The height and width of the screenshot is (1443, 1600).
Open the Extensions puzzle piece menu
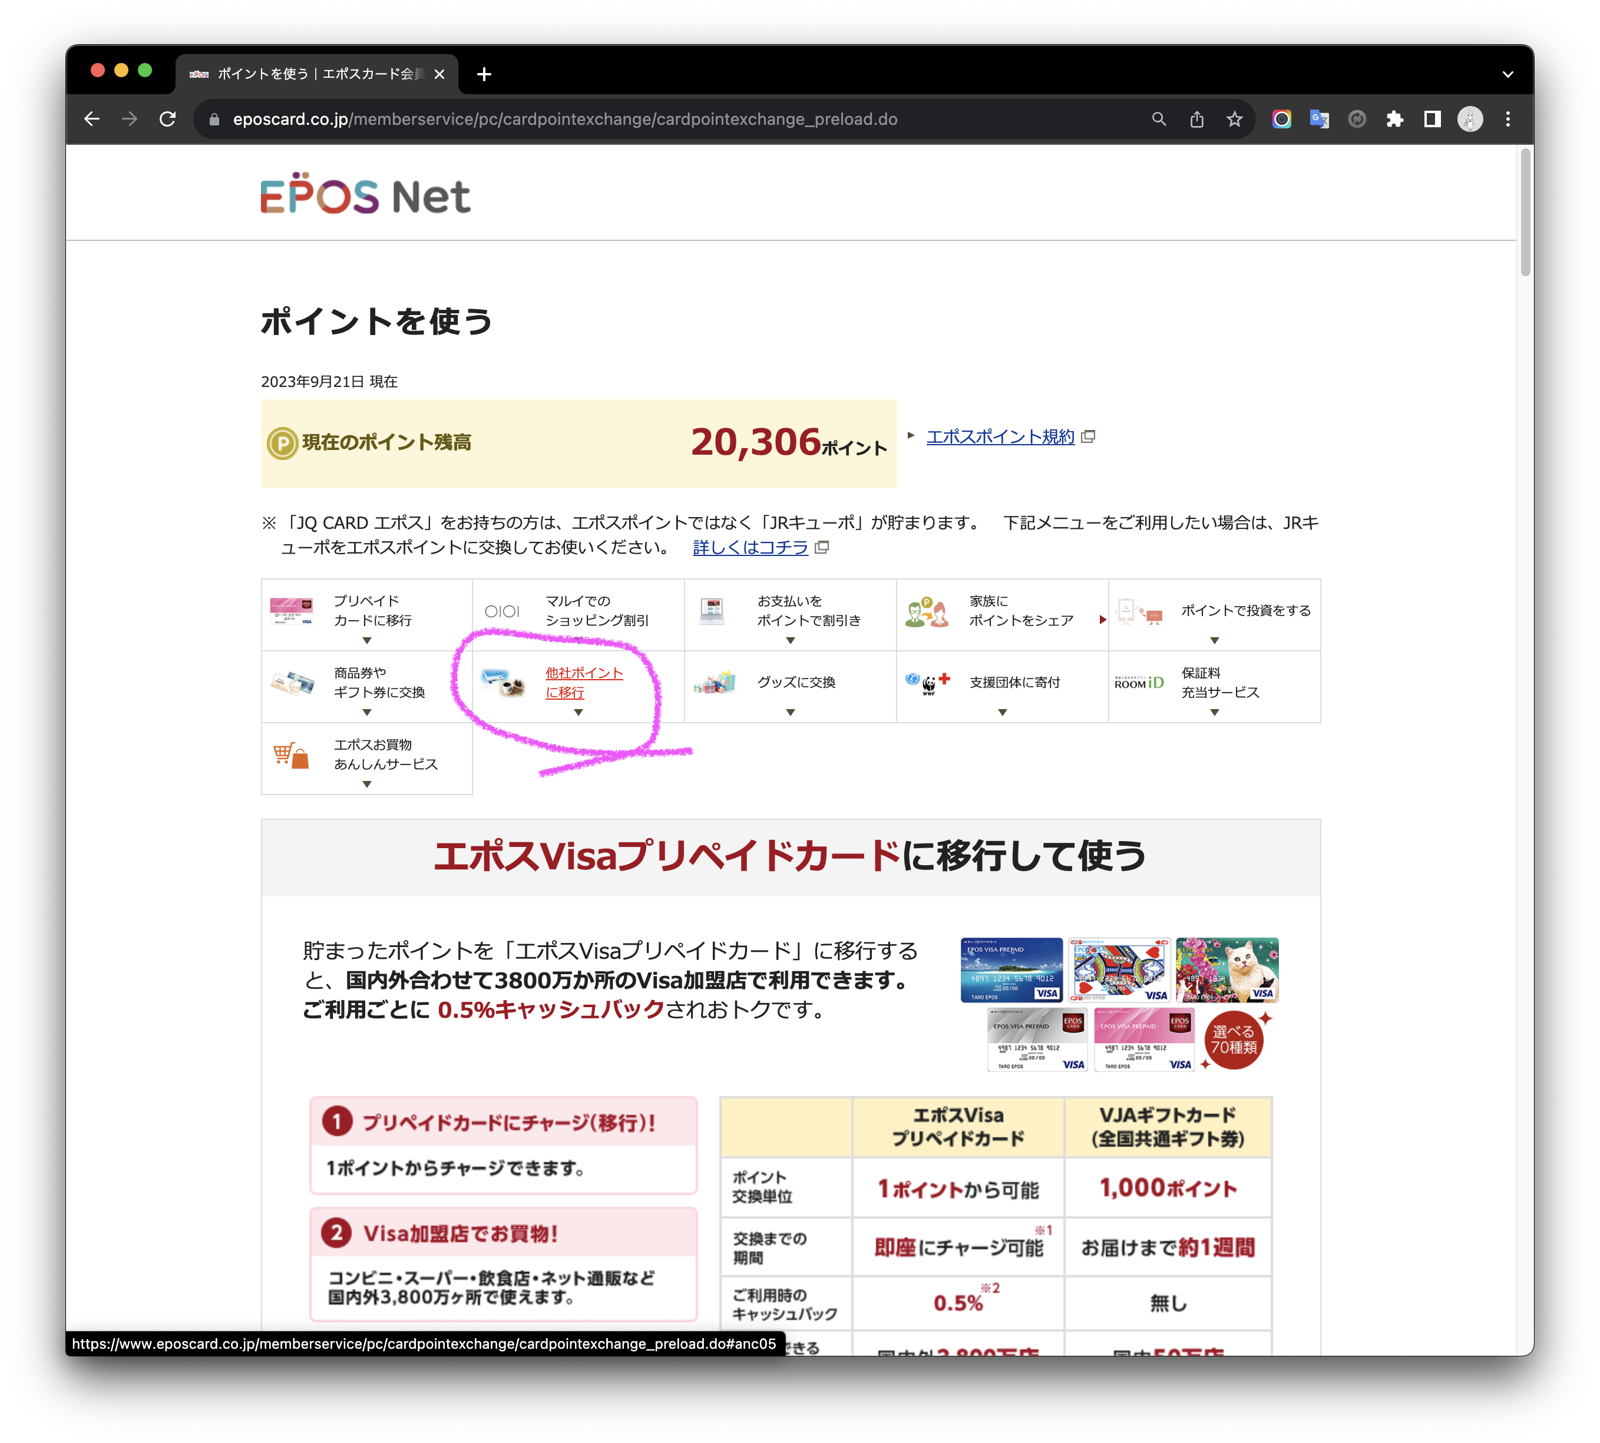(1394, 119)
